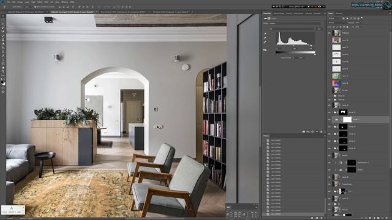The width and height of the screenshot is (392, 220).
Task: Create a new fill or adjustment layer
Action: coord(374,218)
